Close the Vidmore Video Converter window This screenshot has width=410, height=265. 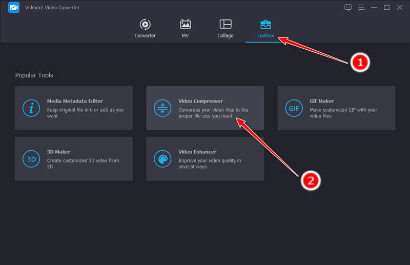pos(399,7)
